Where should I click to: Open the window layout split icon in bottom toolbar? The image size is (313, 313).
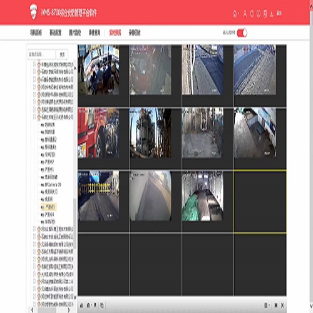click(x=265, y=305)
